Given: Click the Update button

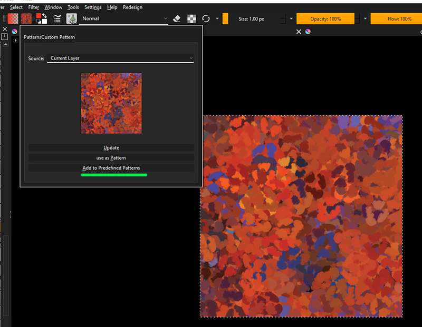Looking at the screenshot, I should (111, 148).
